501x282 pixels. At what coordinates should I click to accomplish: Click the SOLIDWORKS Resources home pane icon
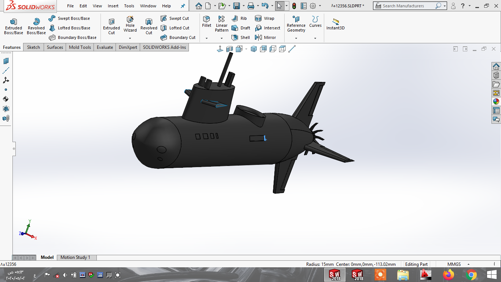point(496,66)
